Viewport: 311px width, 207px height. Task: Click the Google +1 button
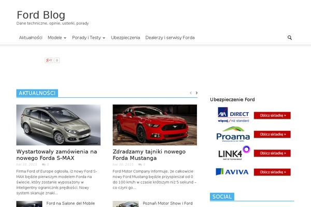[49, 60]
